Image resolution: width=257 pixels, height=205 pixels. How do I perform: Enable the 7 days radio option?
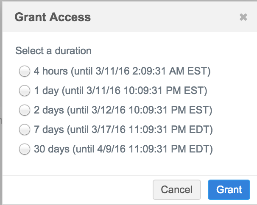pos(25,130)
